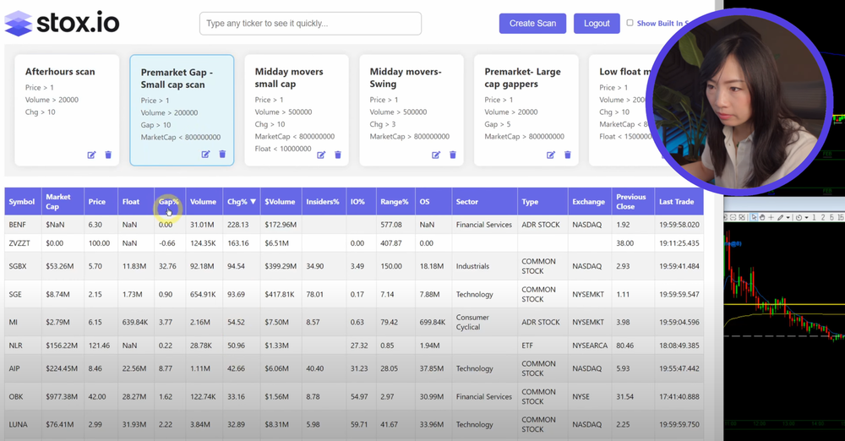Click the SGBX symbol cell
Viewport: 845px width, 441px height.
[x=23, y=266]
